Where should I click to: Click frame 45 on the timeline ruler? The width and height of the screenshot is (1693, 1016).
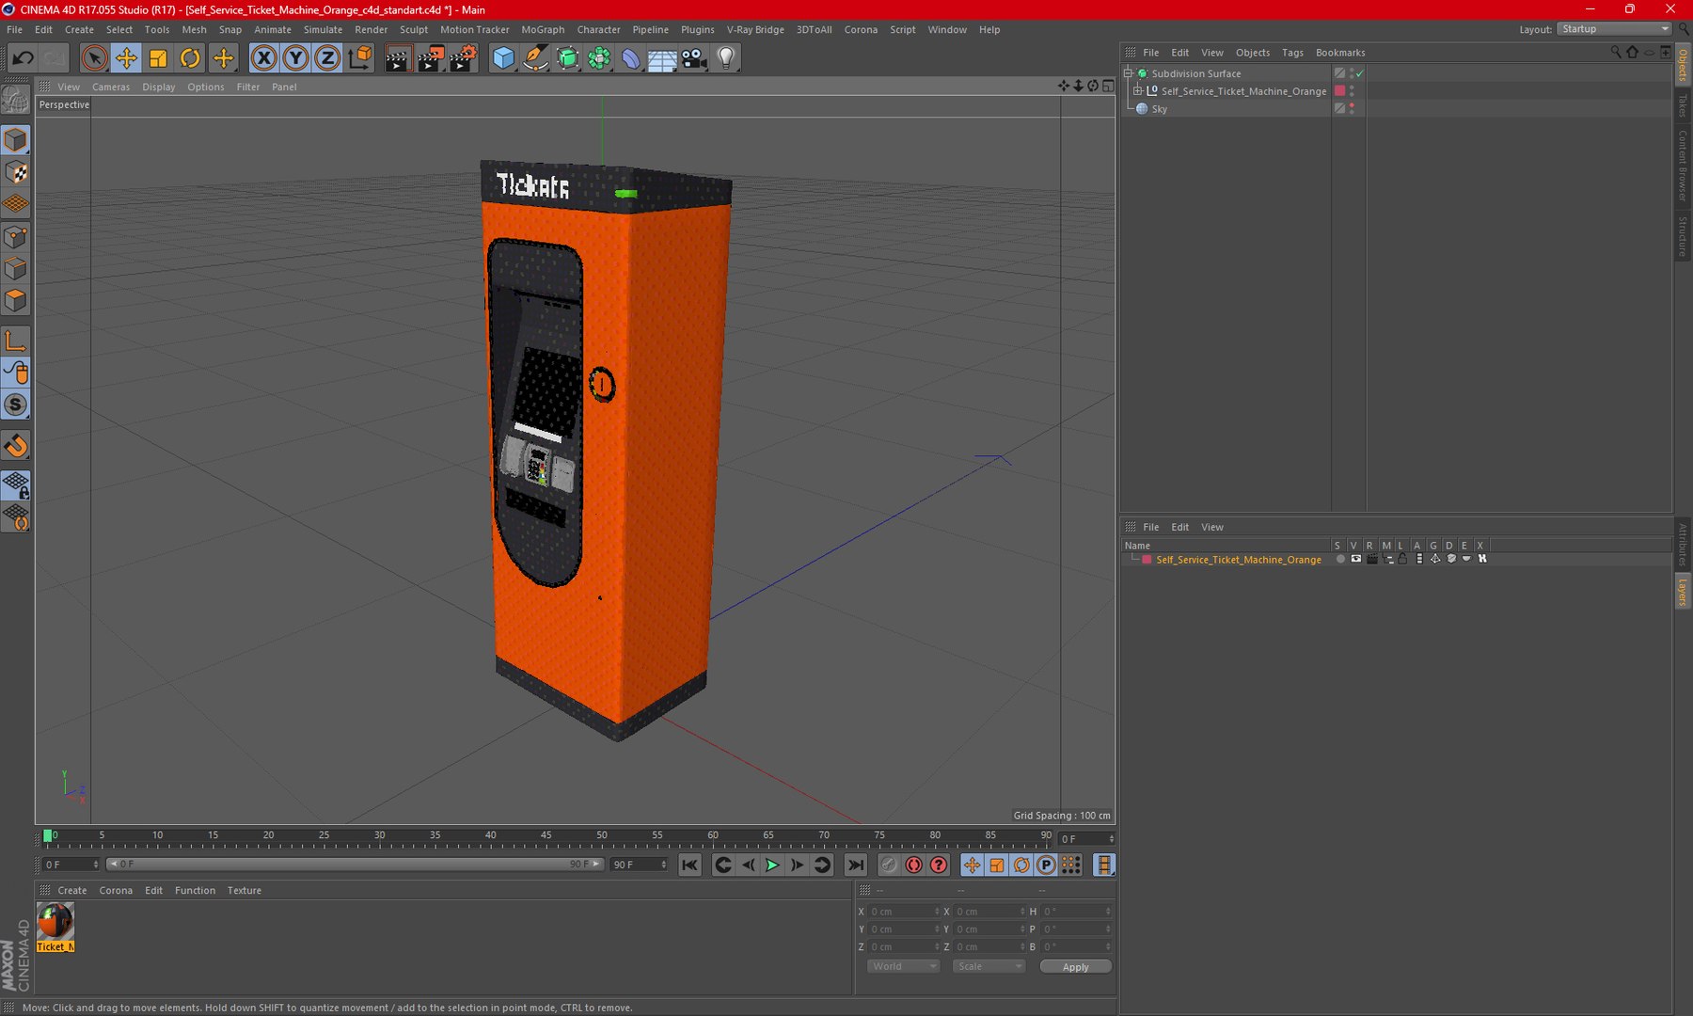[546, 835]
